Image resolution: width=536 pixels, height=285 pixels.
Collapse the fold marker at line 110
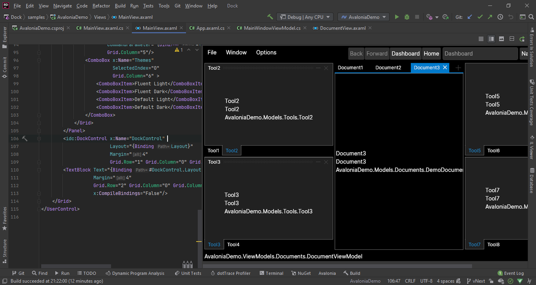(x=39, y=170)
